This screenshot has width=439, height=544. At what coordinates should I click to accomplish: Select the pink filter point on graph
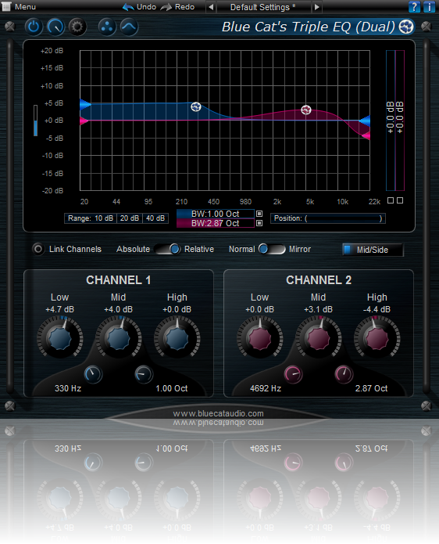coord(305,110)
